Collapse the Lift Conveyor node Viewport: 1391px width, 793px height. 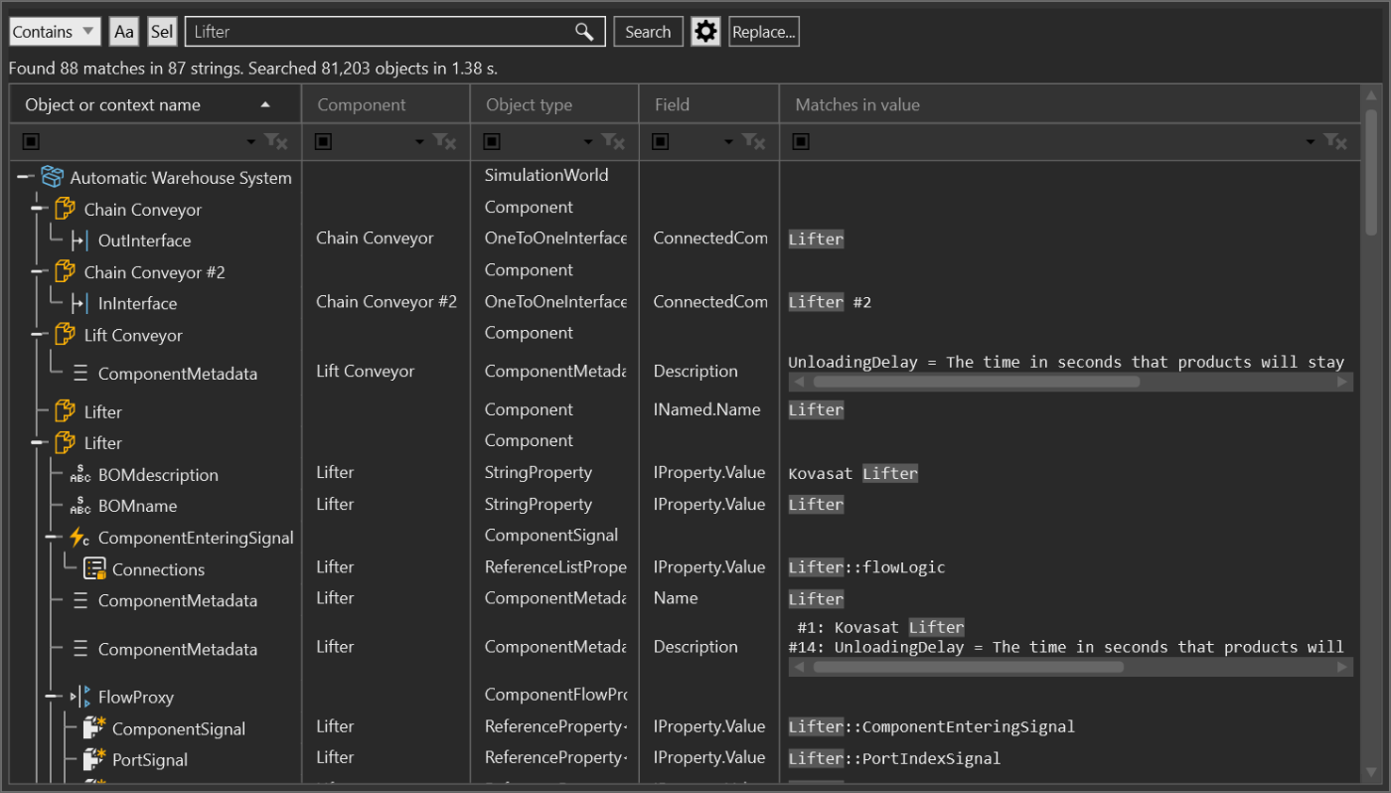click(39, 334)
